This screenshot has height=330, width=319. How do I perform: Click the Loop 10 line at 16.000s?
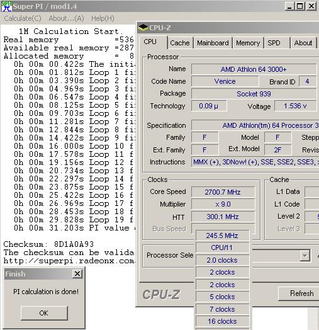(74, 146)
